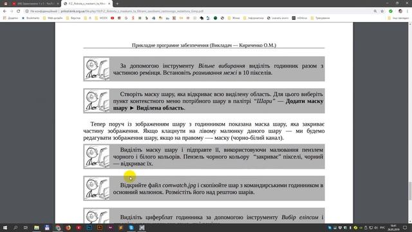Viewport: 412px width, 232px height.
Task: Close the P.Z_Robota_z_maskami PDF tab
Action: pos(109,4)
